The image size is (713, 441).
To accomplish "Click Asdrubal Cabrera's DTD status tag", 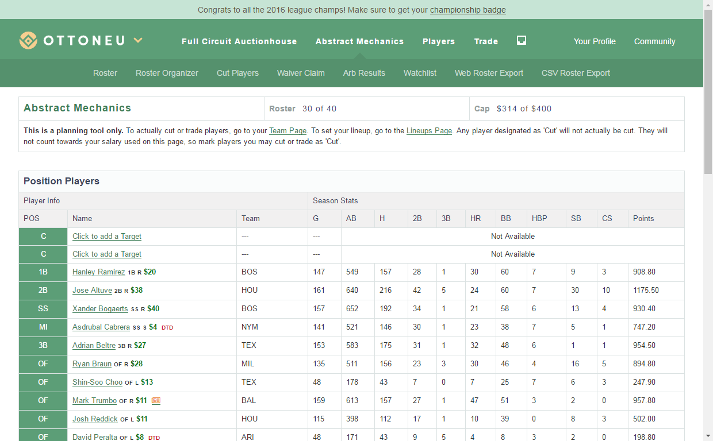I will [x=167, y=328].
